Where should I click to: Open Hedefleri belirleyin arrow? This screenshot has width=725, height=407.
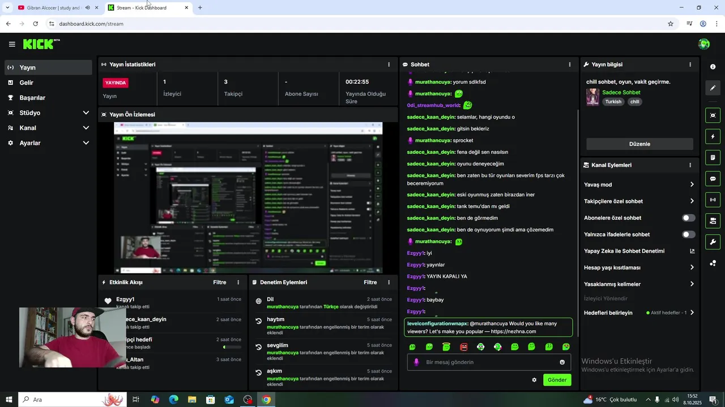692,313
